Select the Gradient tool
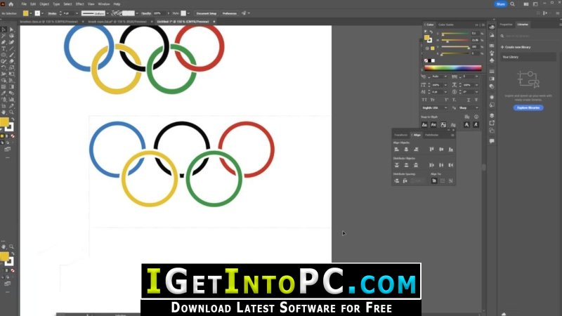The width and height of the screenshot is (562, 316). [11, 86]
